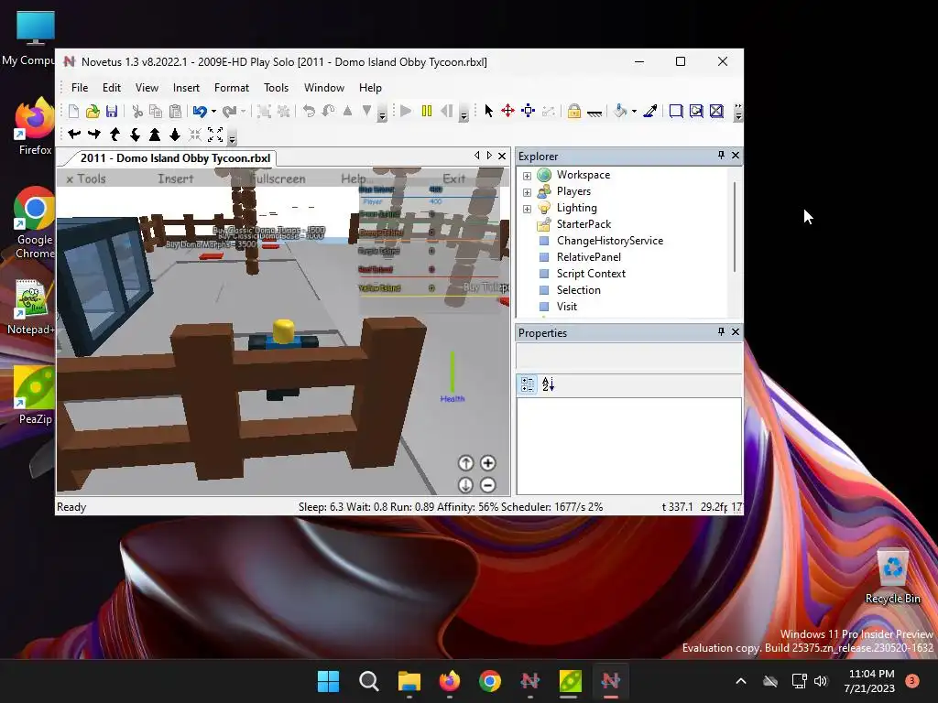Open the Redo history dropdown arrow

(x=243, y=111)
